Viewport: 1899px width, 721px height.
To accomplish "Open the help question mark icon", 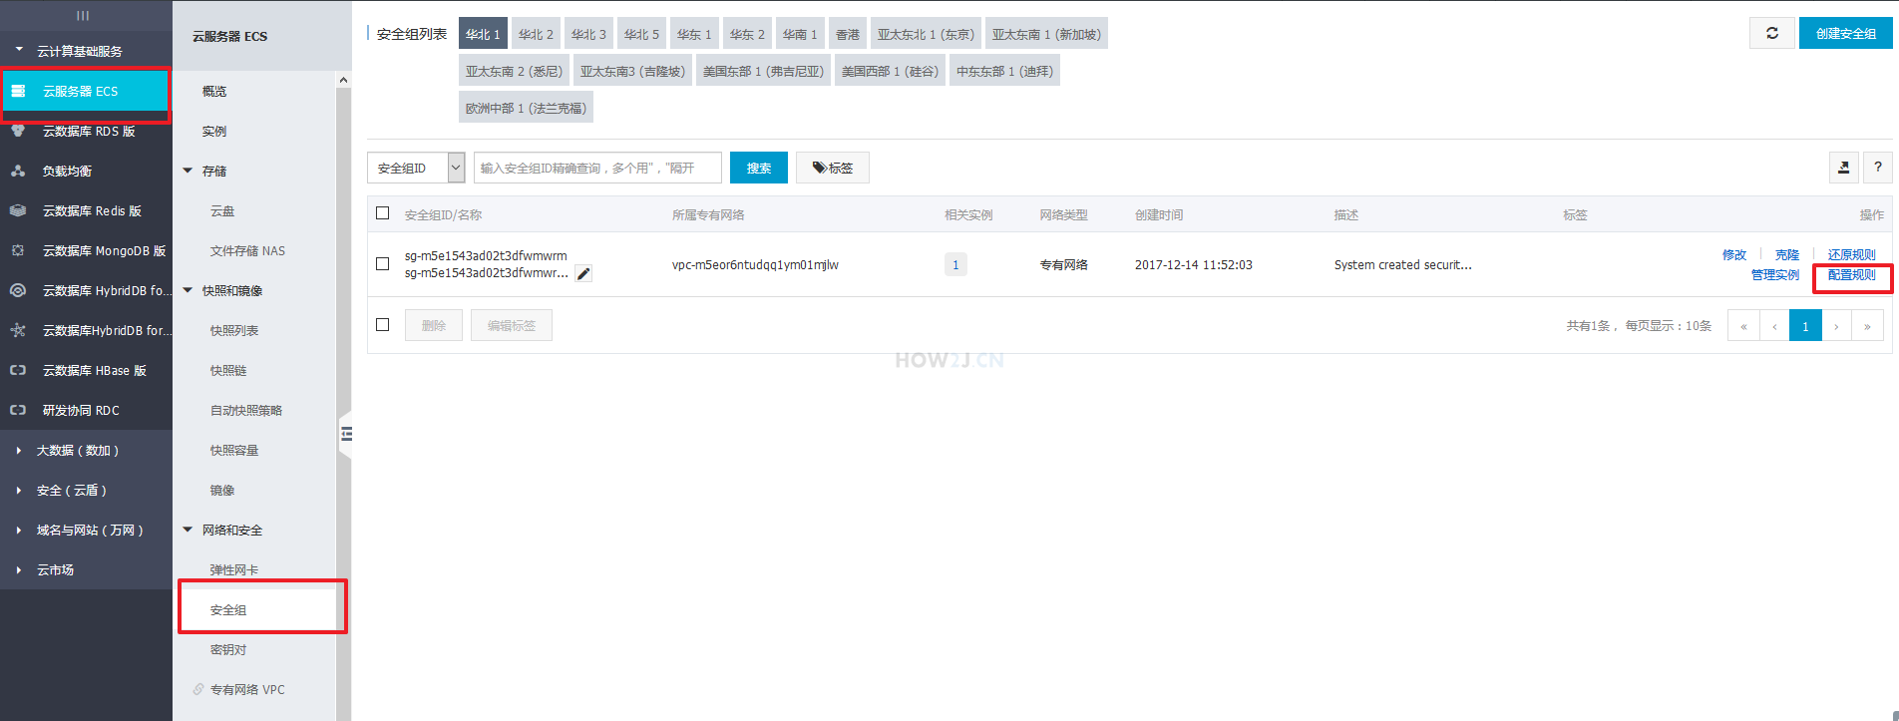I will (x=1878, y=168).
